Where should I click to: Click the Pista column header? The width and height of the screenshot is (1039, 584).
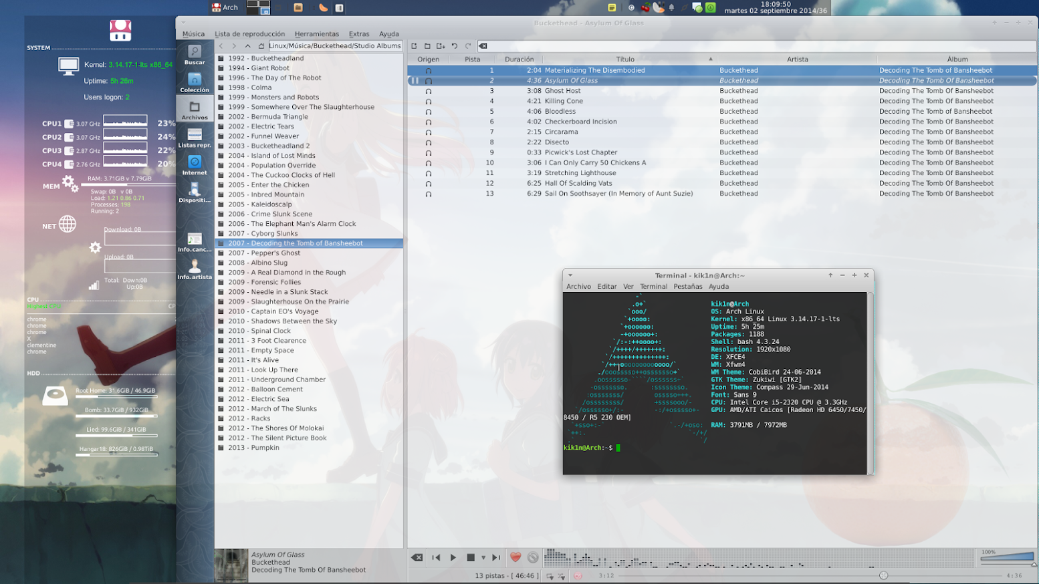[473, 59]
